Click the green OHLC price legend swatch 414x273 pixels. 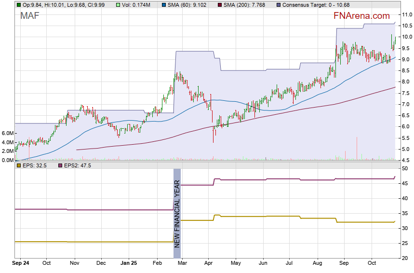pyautogui.click(x=18, y=5)
